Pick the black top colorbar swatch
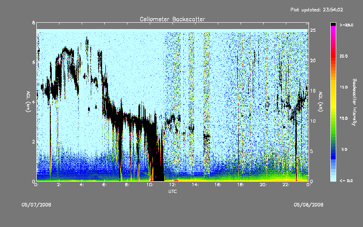Screen dimensions: 363x227 pyautogui.click(x=333, y=24)
